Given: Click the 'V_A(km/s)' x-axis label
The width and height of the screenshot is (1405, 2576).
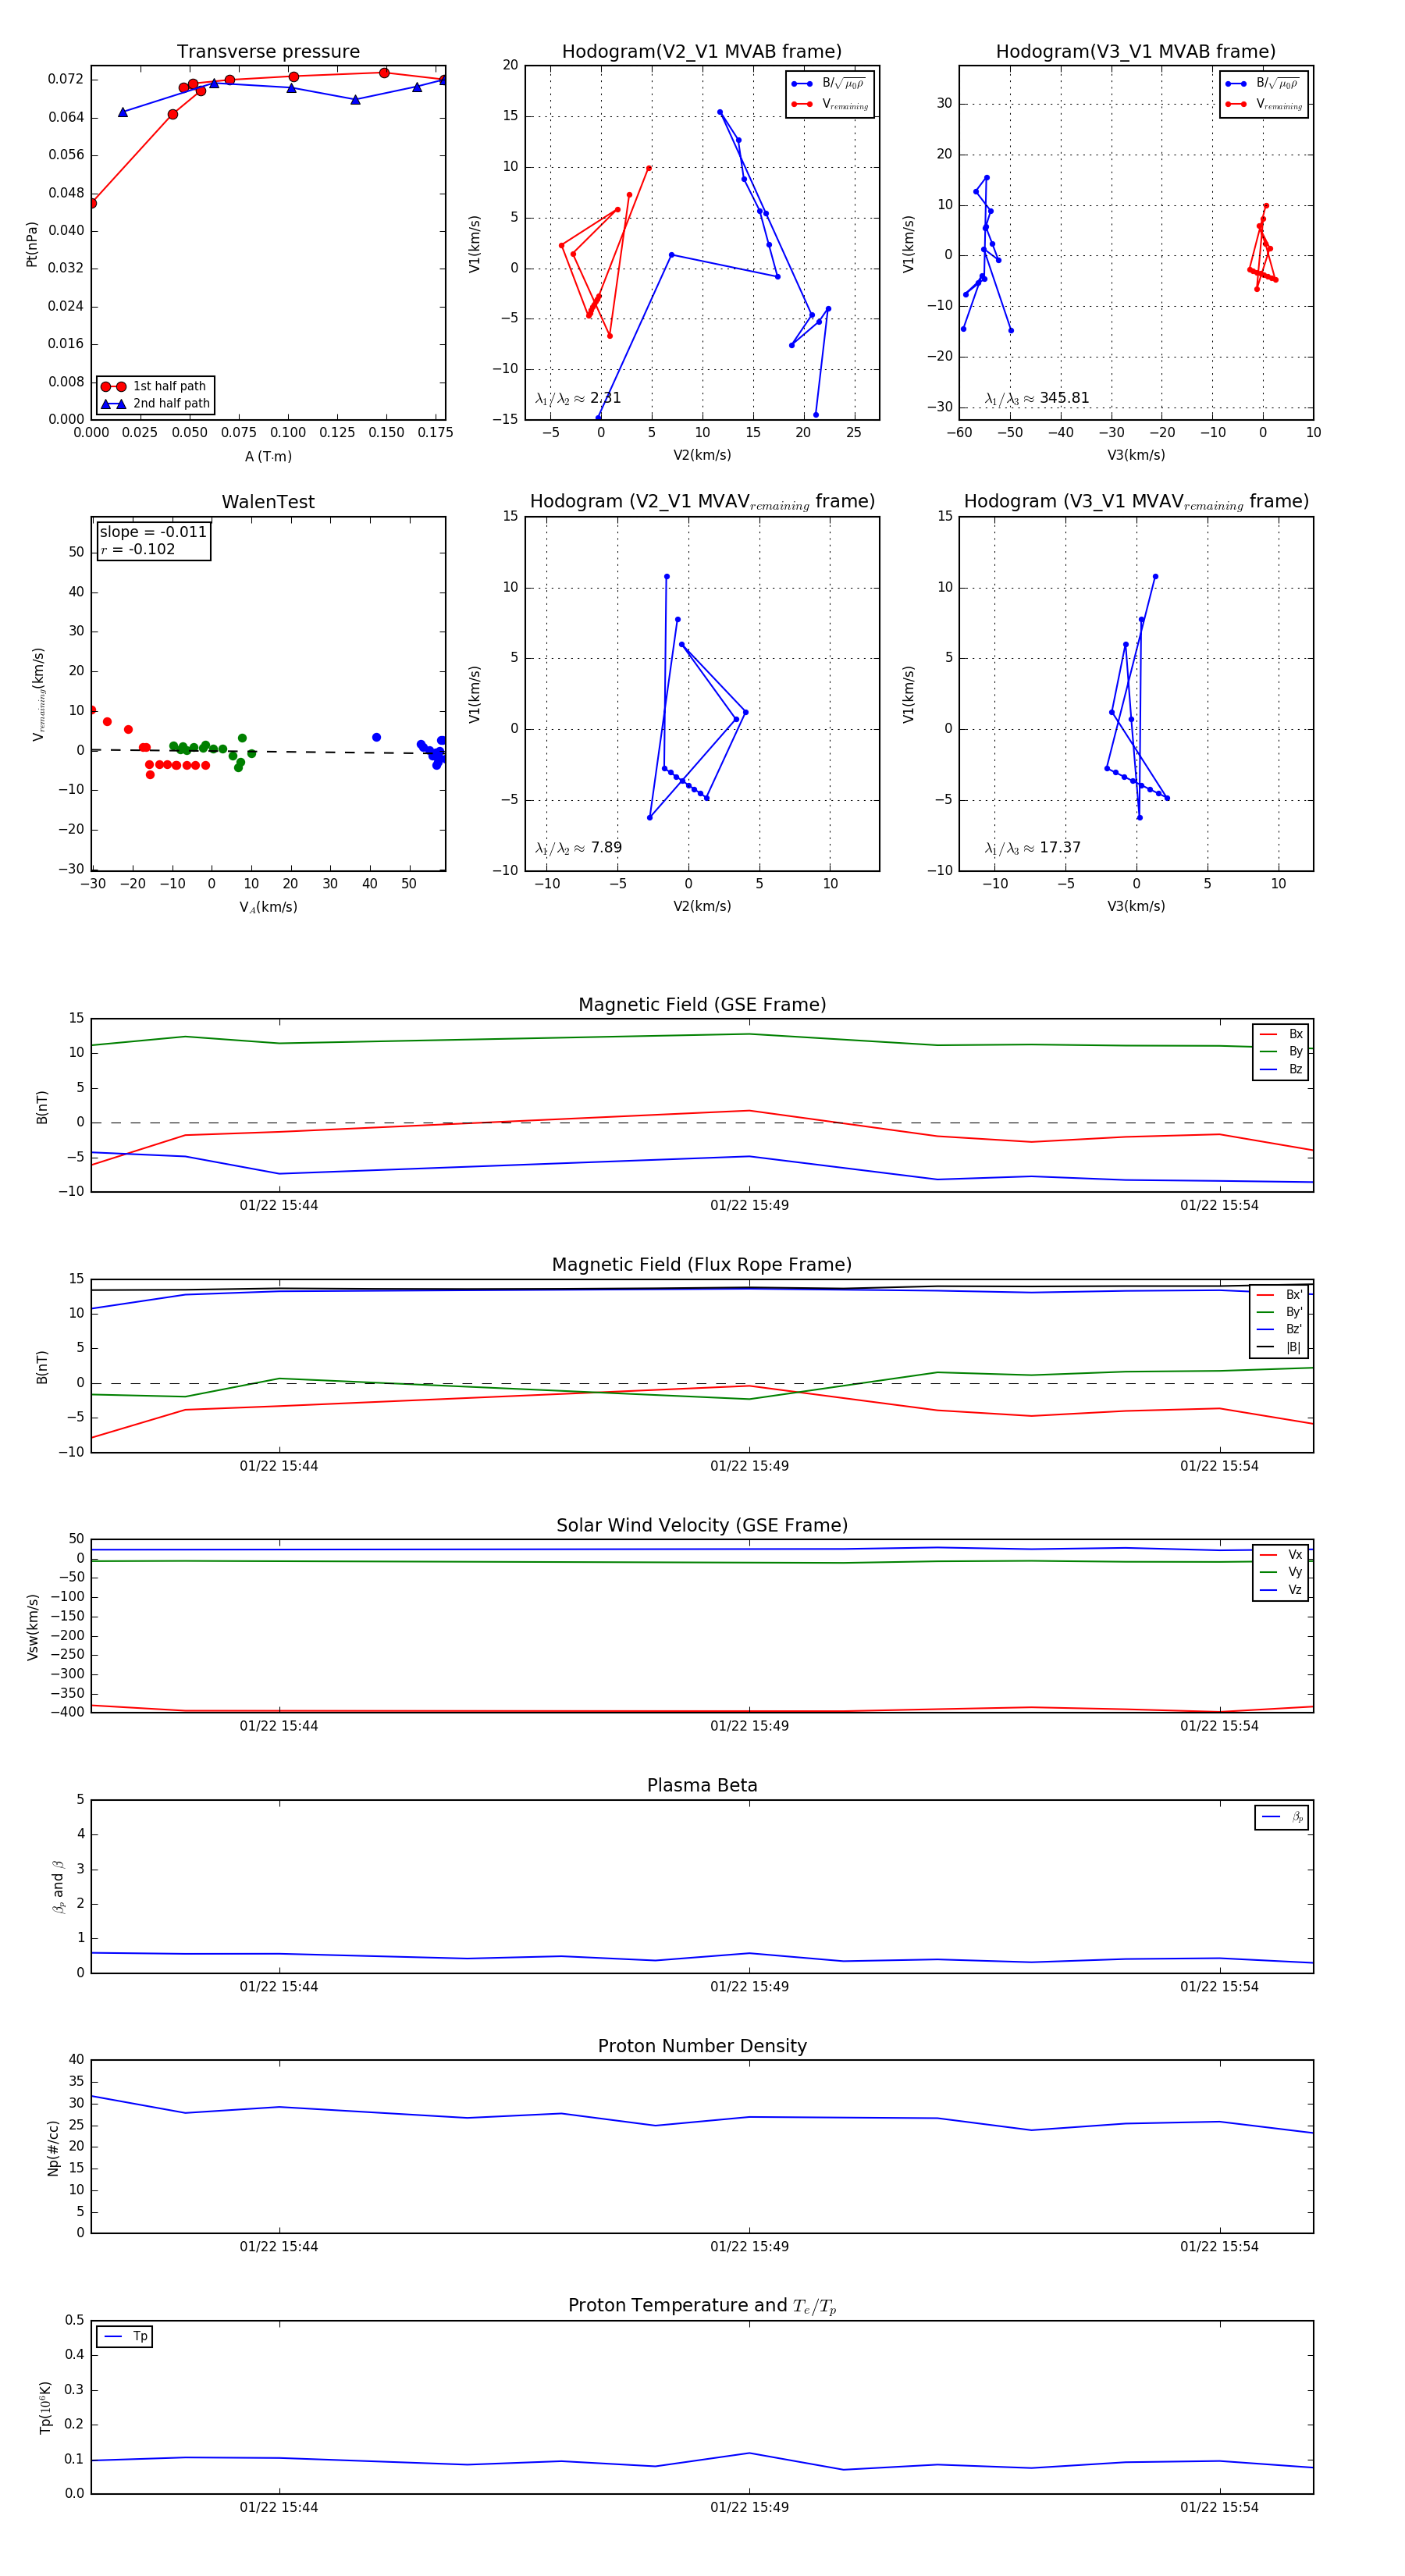Looking at the screenshot, I should 268,907.
